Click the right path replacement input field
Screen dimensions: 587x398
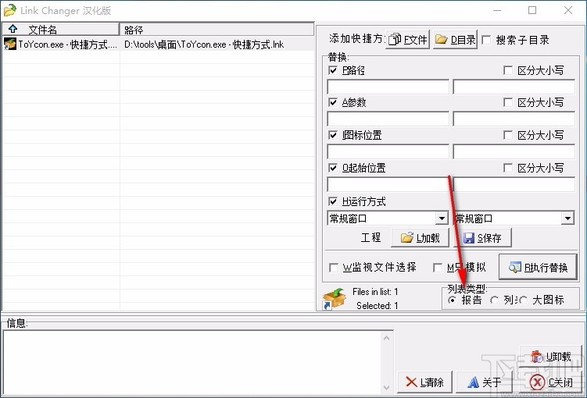[514, 87]
